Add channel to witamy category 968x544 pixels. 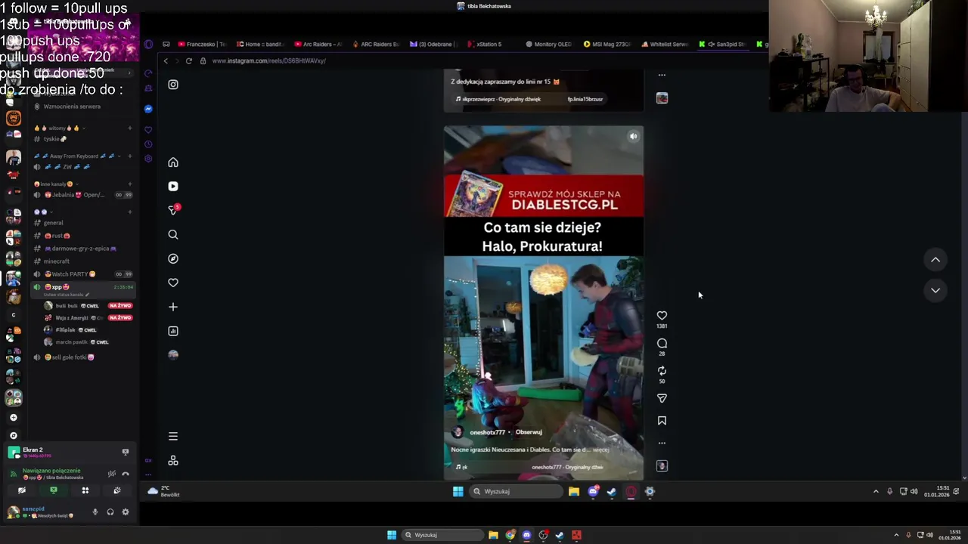point(130,128)
